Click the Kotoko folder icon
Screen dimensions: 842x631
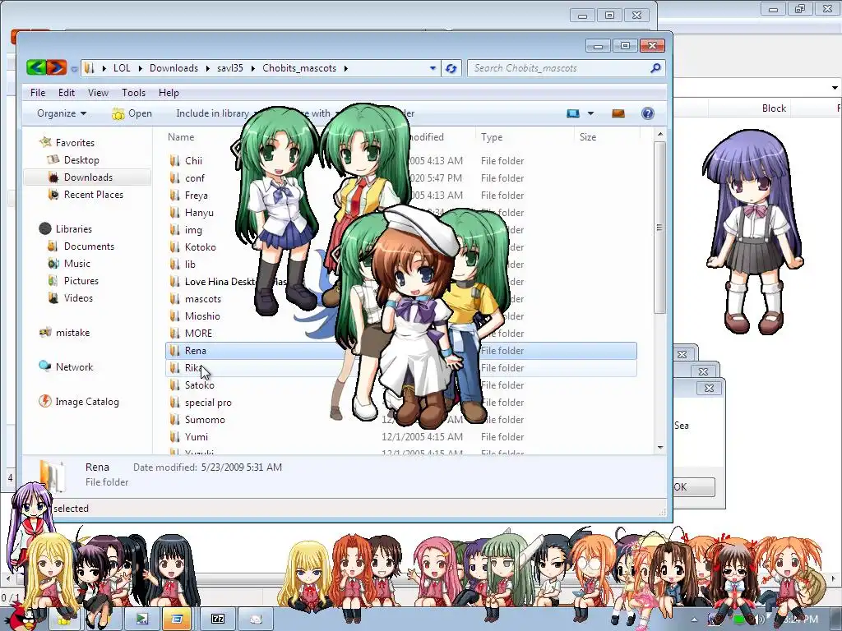click(174, 246)
